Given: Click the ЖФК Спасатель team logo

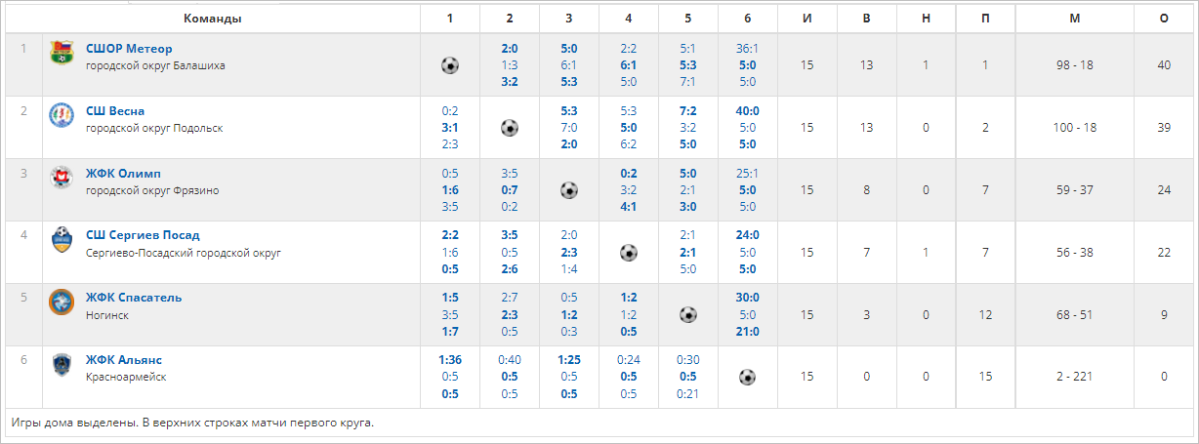Looking at the screenshot, I should 62,303.
